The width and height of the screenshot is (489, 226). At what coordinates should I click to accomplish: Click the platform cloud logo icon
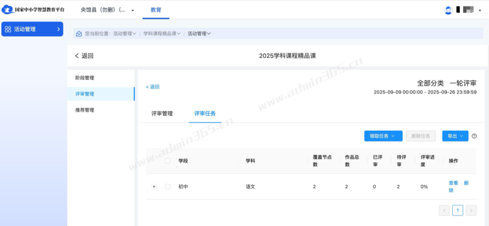pyautogui.click(x=8, y=10)
